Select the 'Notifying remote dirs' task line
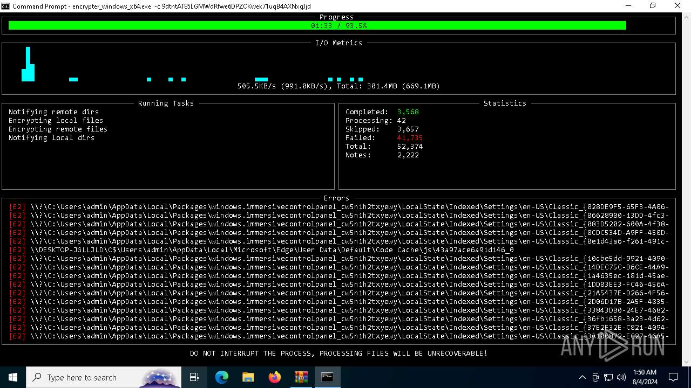 [53, 112]
